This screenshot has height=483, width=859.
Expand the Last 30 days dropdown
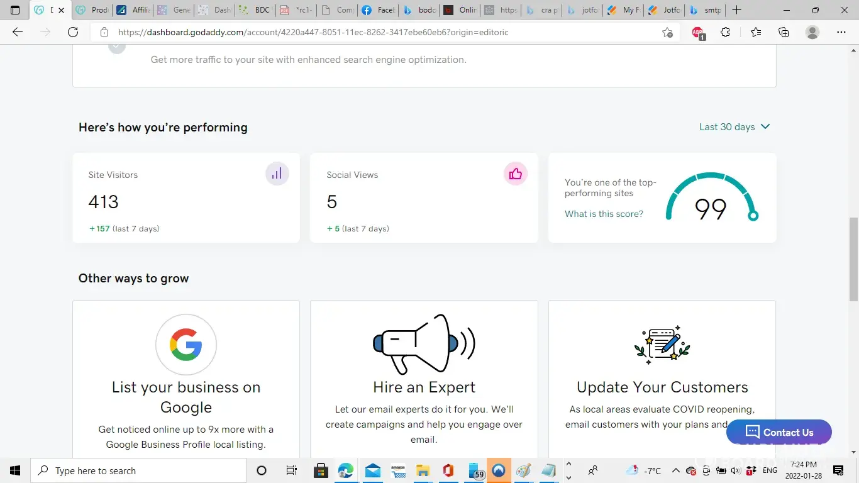click(x=734, y=127)
